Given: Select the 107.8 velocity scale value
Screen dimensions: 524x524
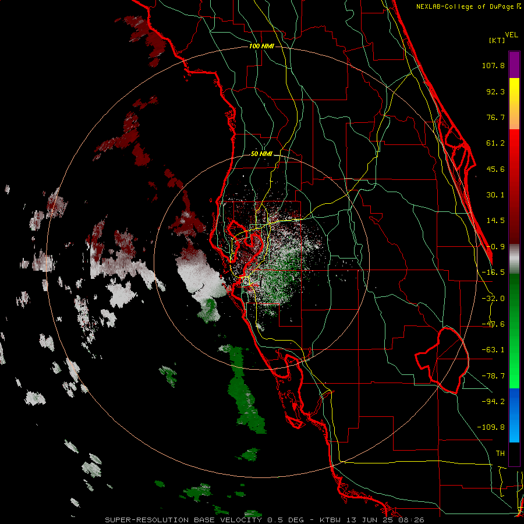Looking at the screenshot, I should click(x=493, y=65).
